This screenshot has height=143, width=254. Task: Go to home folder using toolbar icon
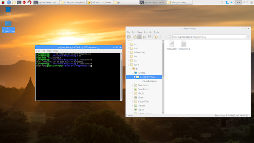(156, 37)
